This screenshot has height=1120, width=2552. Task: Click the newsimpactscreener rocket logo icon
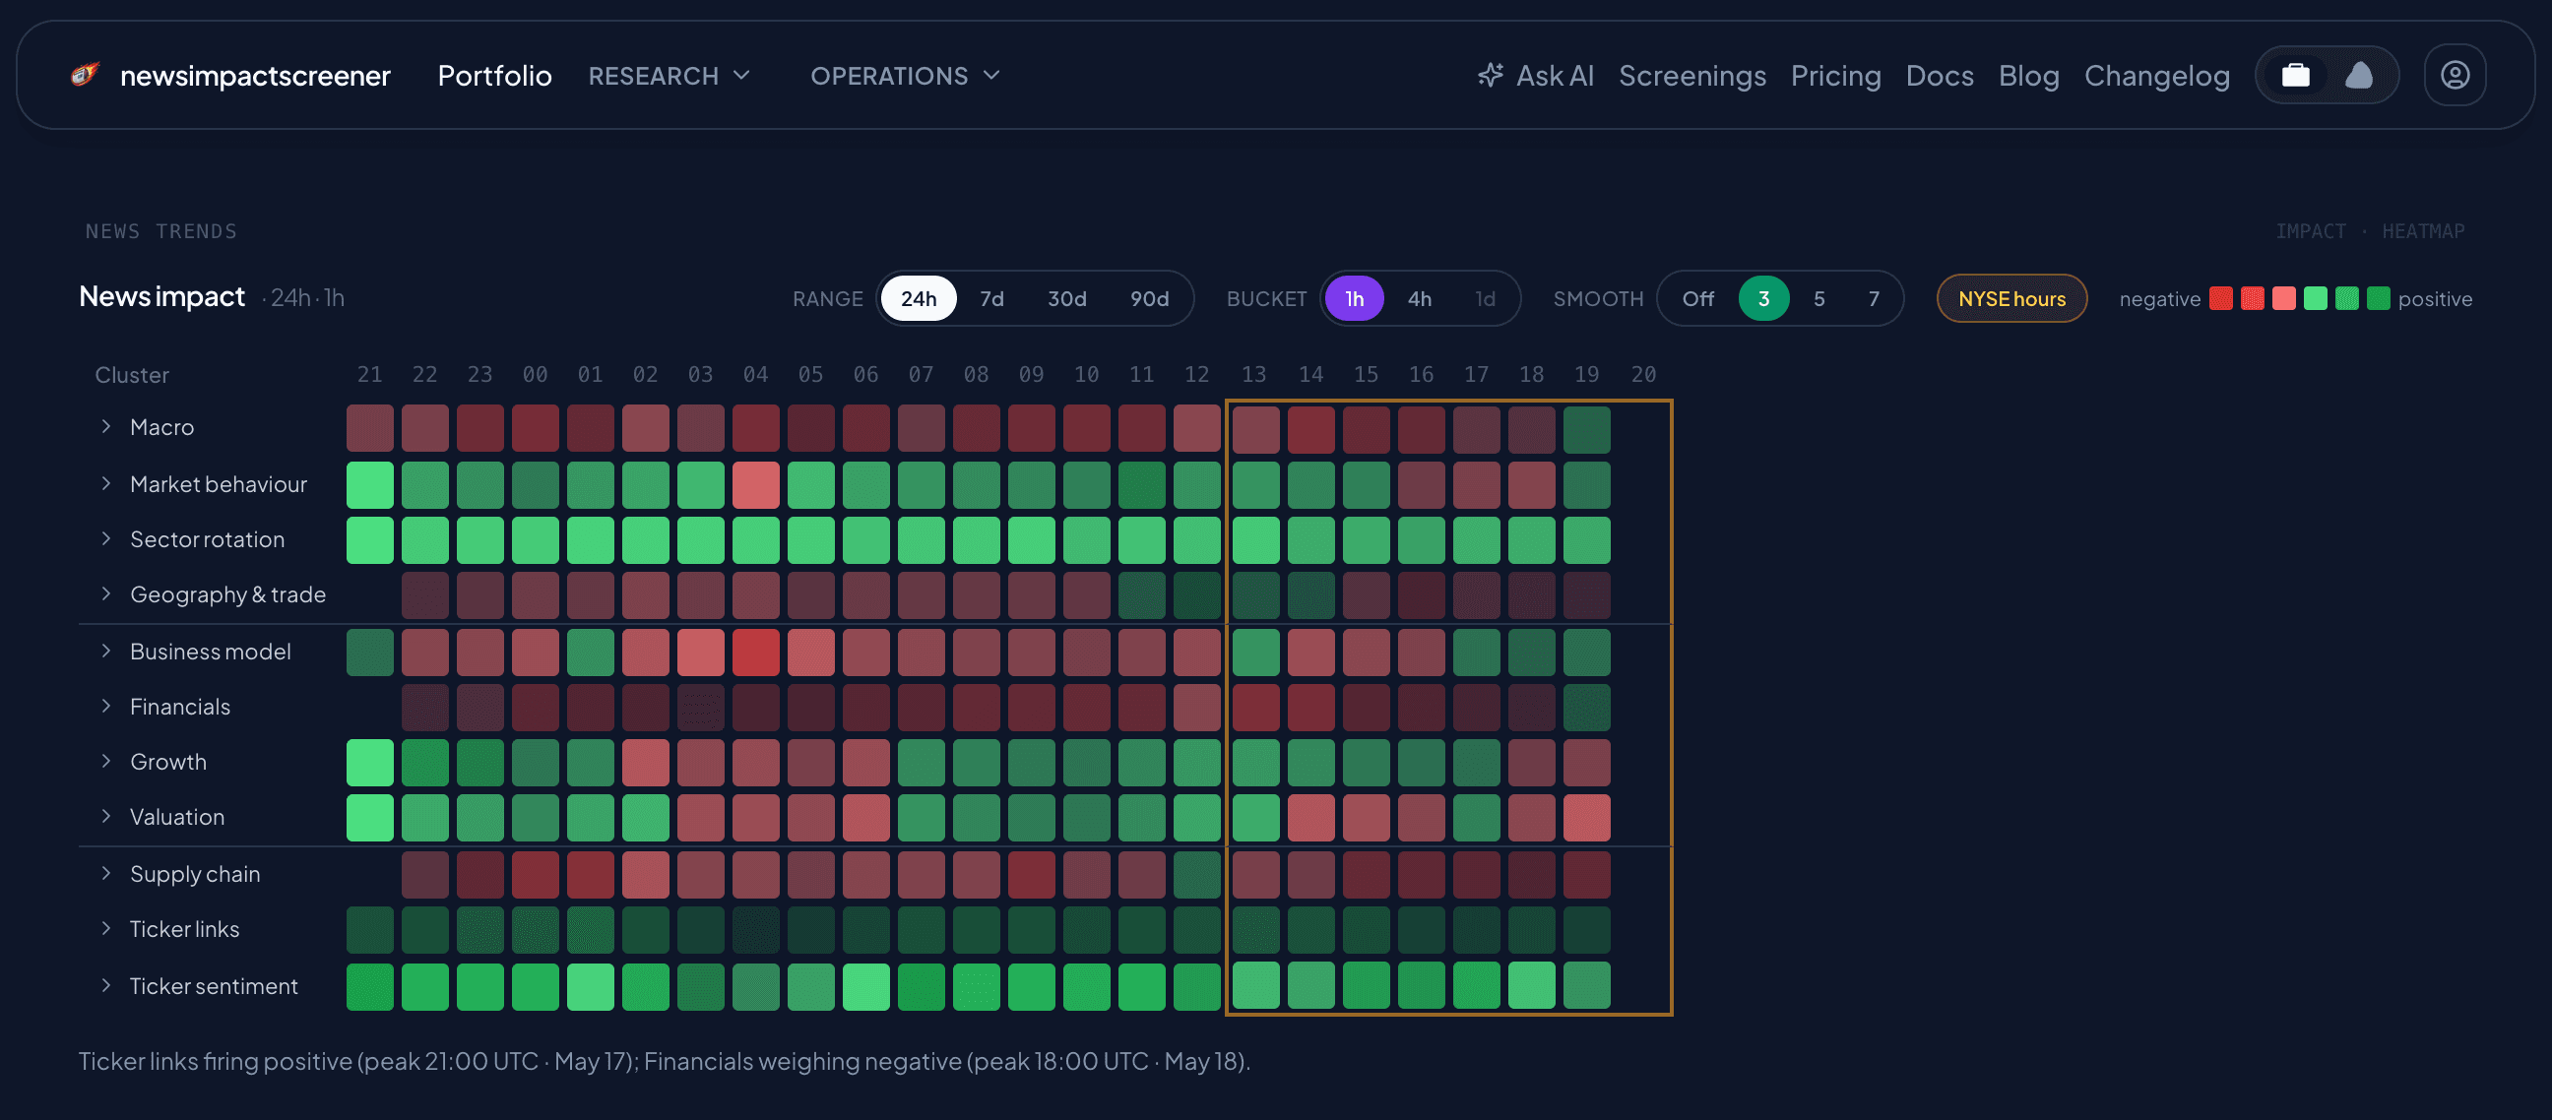(86, 74)
